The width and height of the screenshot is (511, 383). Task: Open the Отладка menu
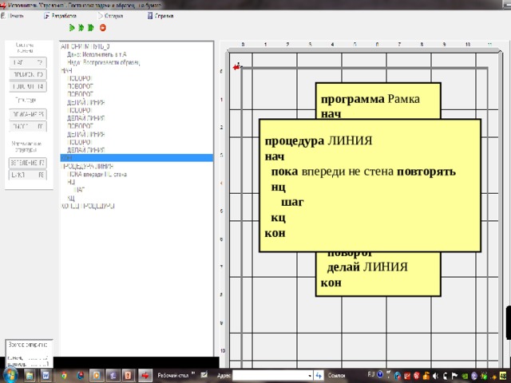click(110, 16)
